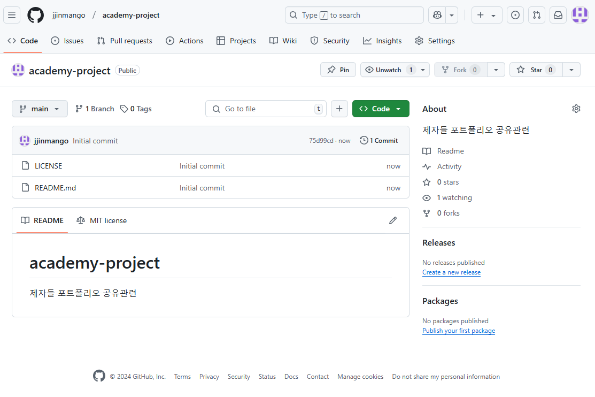Expand the Copilot dropdown arrow
This screenshot has width=595, height=397.
452,15
